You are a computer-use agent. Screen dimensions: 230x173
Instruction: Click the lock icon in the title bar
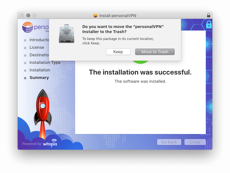(209, 15)
